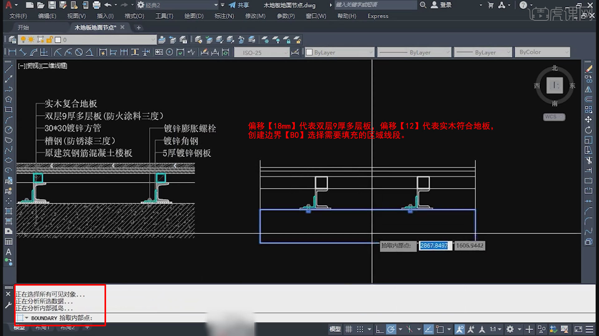The image size is (599, 336).
Task: Select the Move tool in right toolbar
Action: [x=588, y=119]
